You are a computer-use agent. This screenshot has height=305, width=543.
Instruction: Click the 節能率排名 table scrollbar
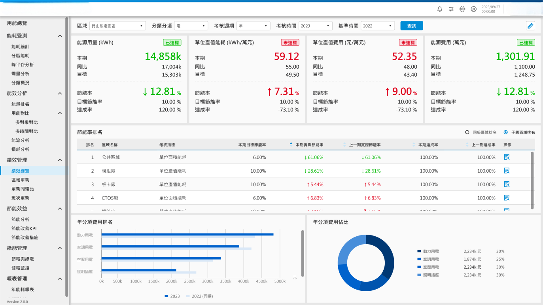pos(532,180)
